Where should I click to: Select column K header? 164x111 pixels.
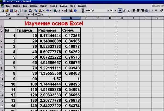click(157, 18)
